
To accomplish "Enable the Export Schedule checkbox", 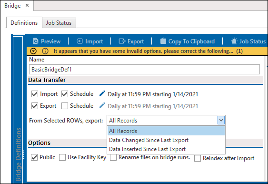I will click(x=65, y=106).
